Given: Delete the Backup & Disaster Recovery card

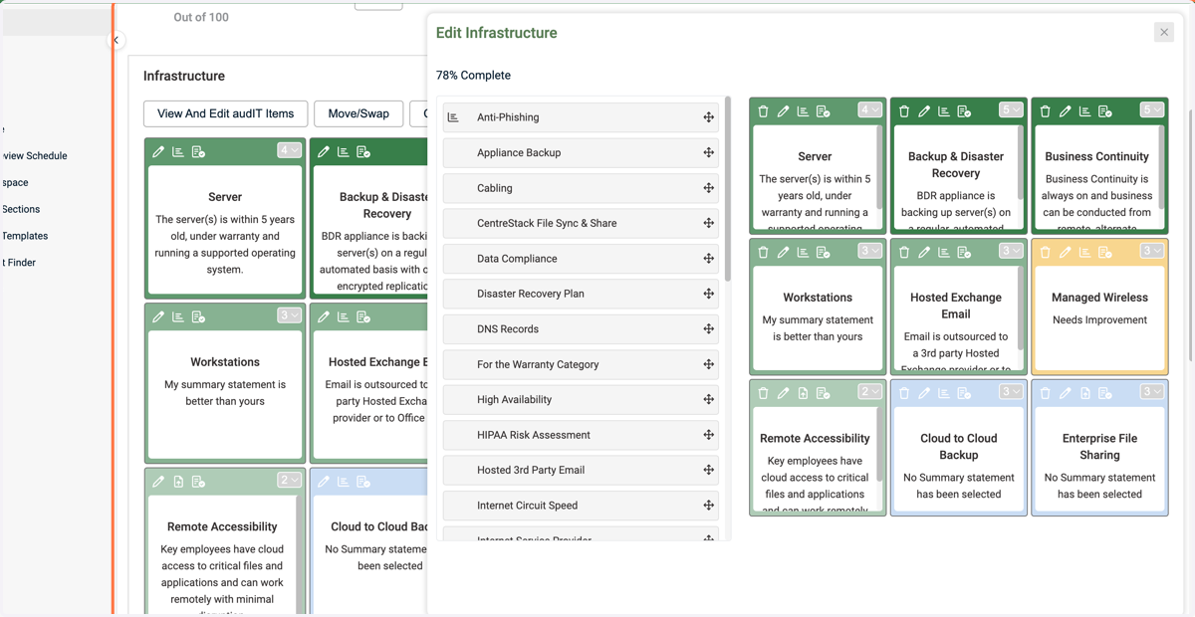Looking at the screenshot, I should coord(904,111).
